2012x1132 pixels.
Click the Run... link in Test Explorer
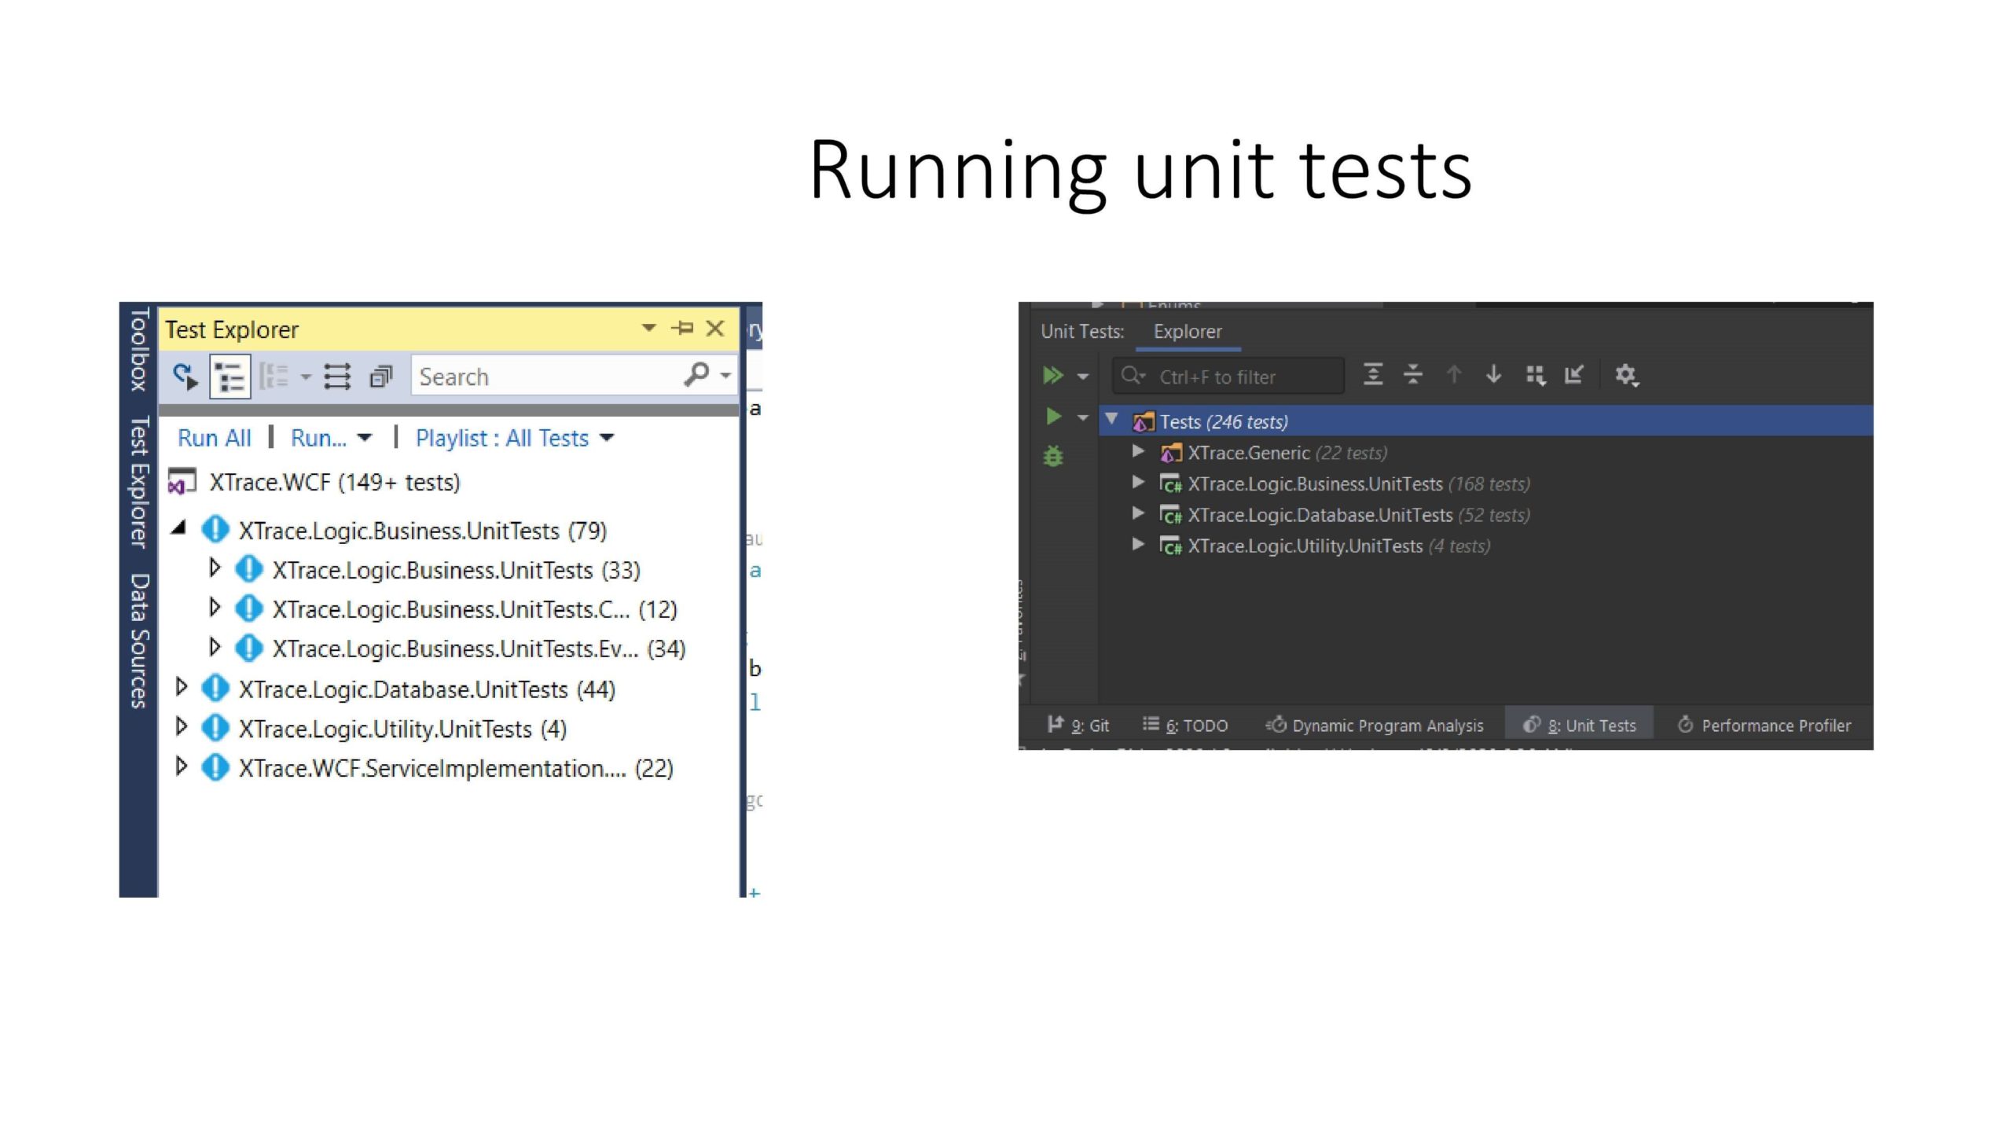click(x=318, y=438)
